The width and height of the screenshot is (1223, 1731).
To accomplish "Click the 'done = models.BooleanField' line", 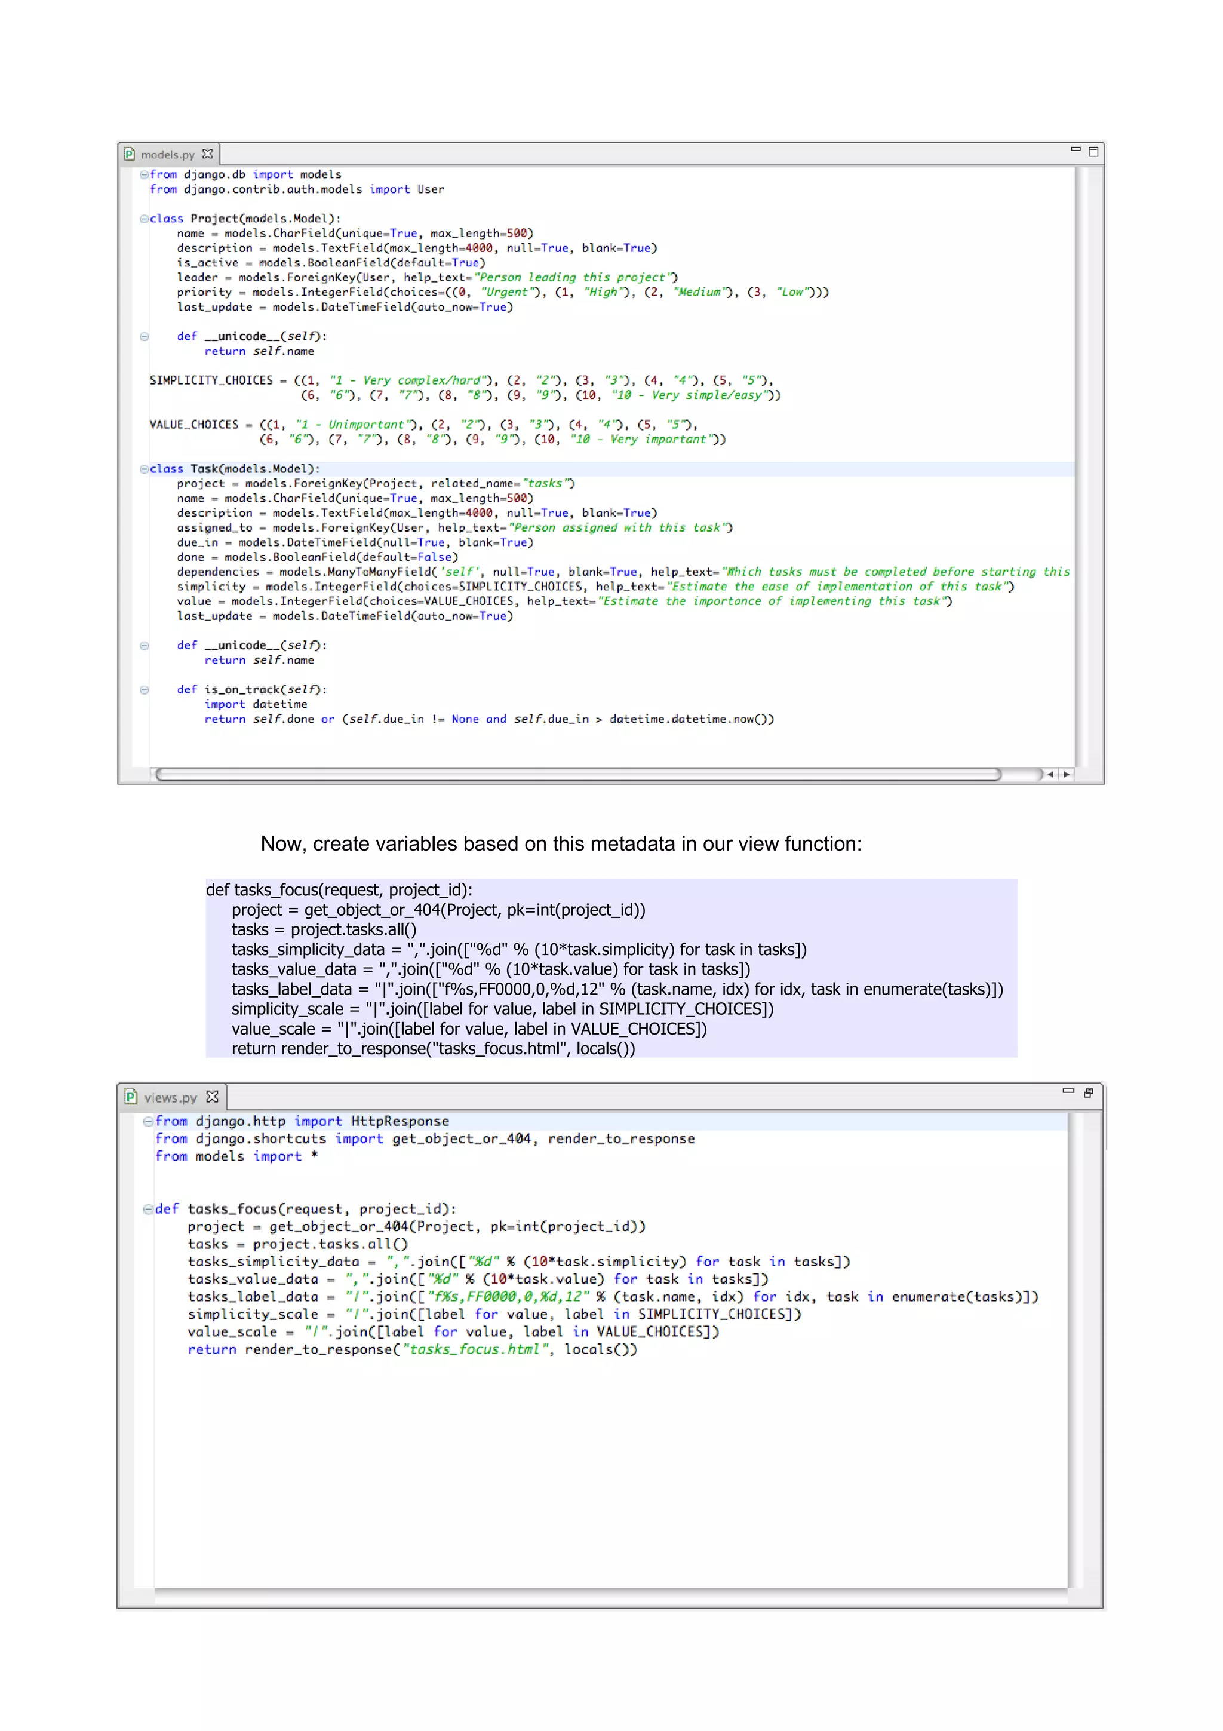I will pos(317,557).
